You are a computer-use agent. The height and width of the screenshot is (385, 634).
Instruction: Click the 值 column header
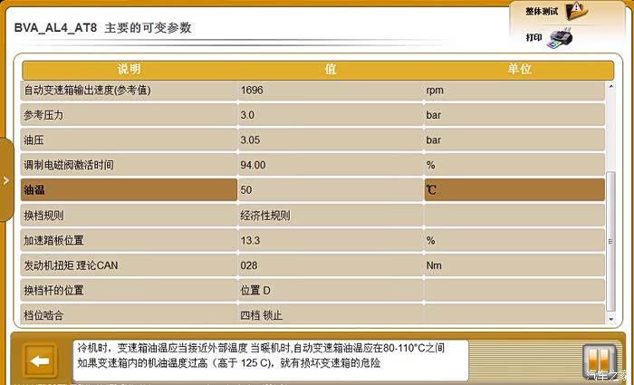tap(331, 69)
